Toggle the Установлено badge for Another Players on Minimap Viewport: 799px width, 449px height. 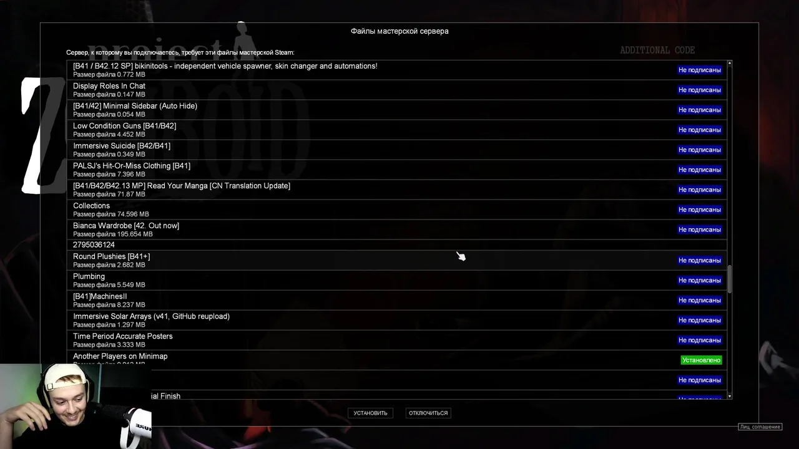click(x=702, y=360)
